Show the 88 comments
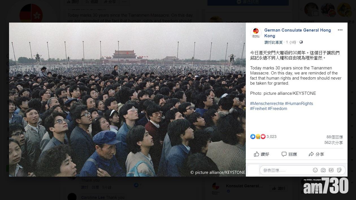Image resolution: width=356 pixels, height=200 pixels. pyautogui.click(x=335, y=137)
